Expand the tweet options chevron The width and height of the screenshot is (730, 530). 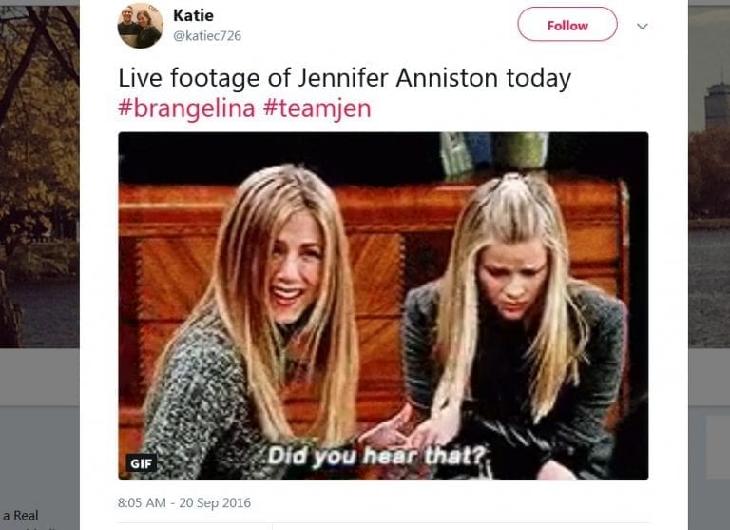pyautogui.click(x=643, y=26)
